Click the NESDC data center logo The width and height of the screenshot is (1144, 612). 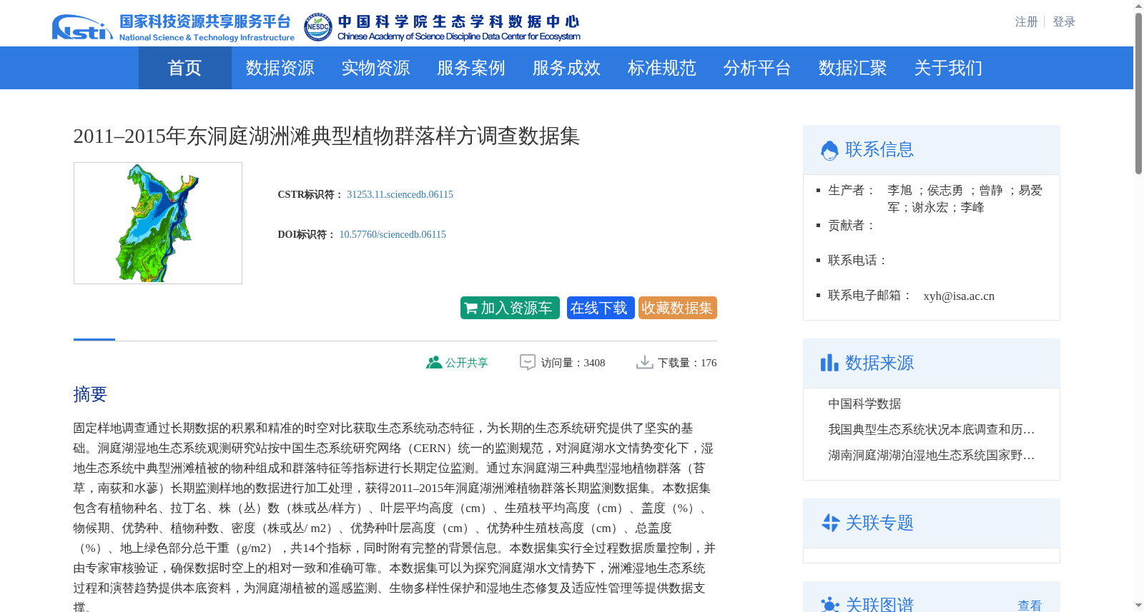click(442, 27)
